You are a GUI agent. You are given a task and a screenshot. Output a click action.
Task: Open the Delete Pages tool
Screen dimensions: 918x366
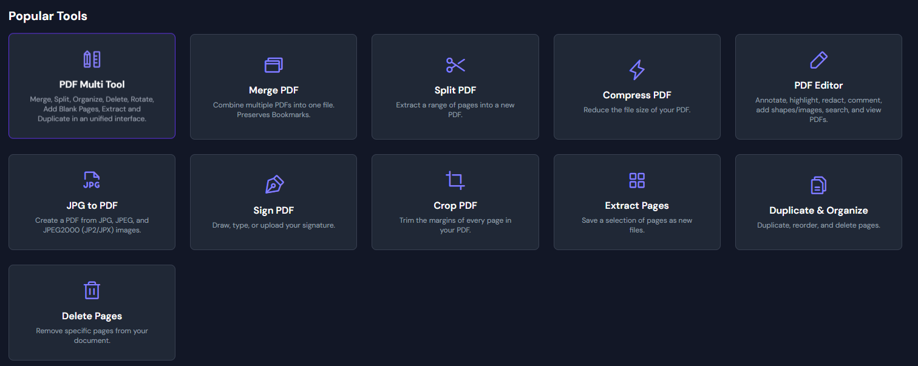pos(92,312)
